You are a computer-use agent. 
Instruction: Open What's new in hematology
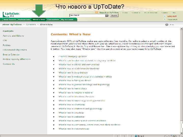[73, 89]
